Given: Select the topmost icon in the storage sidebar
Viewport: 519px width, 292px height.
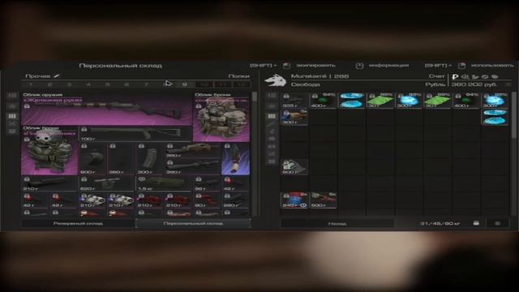Looking at the screenshot, I should click(12, 96).
